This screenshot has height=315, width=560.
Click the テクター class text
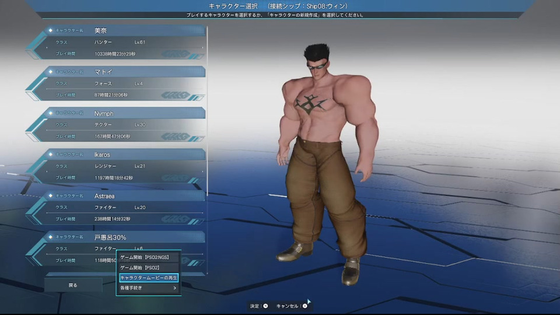[103, 125]
